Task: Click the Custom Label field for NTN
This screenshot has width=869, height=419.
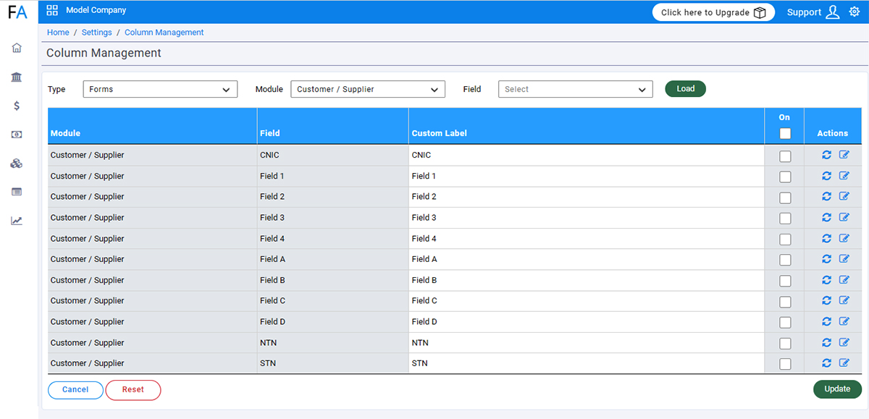Action: pos(587,342)
